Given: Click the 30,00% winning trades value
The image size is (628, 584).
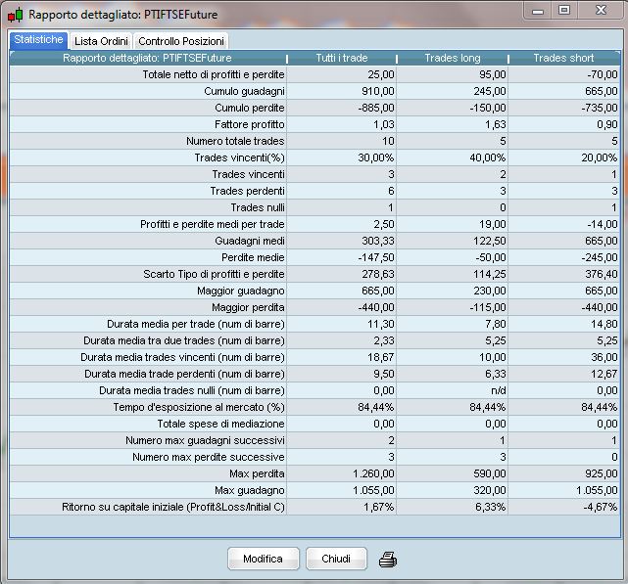Looking at the screenshot, I should click(x=375, y=157).
